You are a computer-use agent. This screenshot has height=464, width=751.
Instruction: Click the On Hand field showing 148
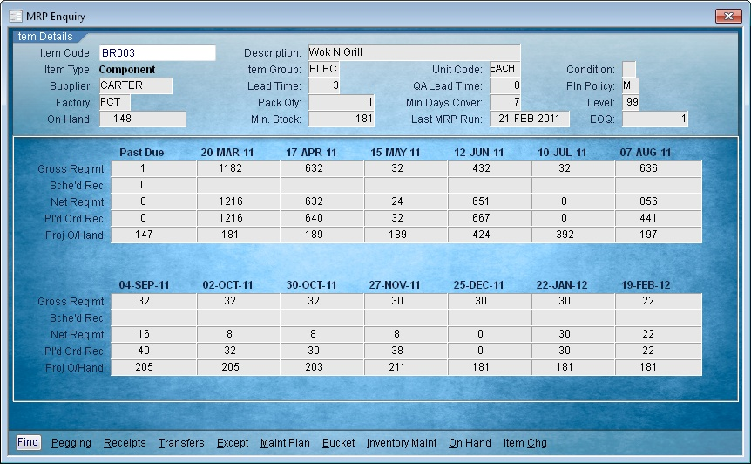click(143, 119)
